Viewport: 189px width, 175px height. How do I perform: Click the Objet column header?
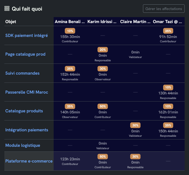[x=11, y=22]
